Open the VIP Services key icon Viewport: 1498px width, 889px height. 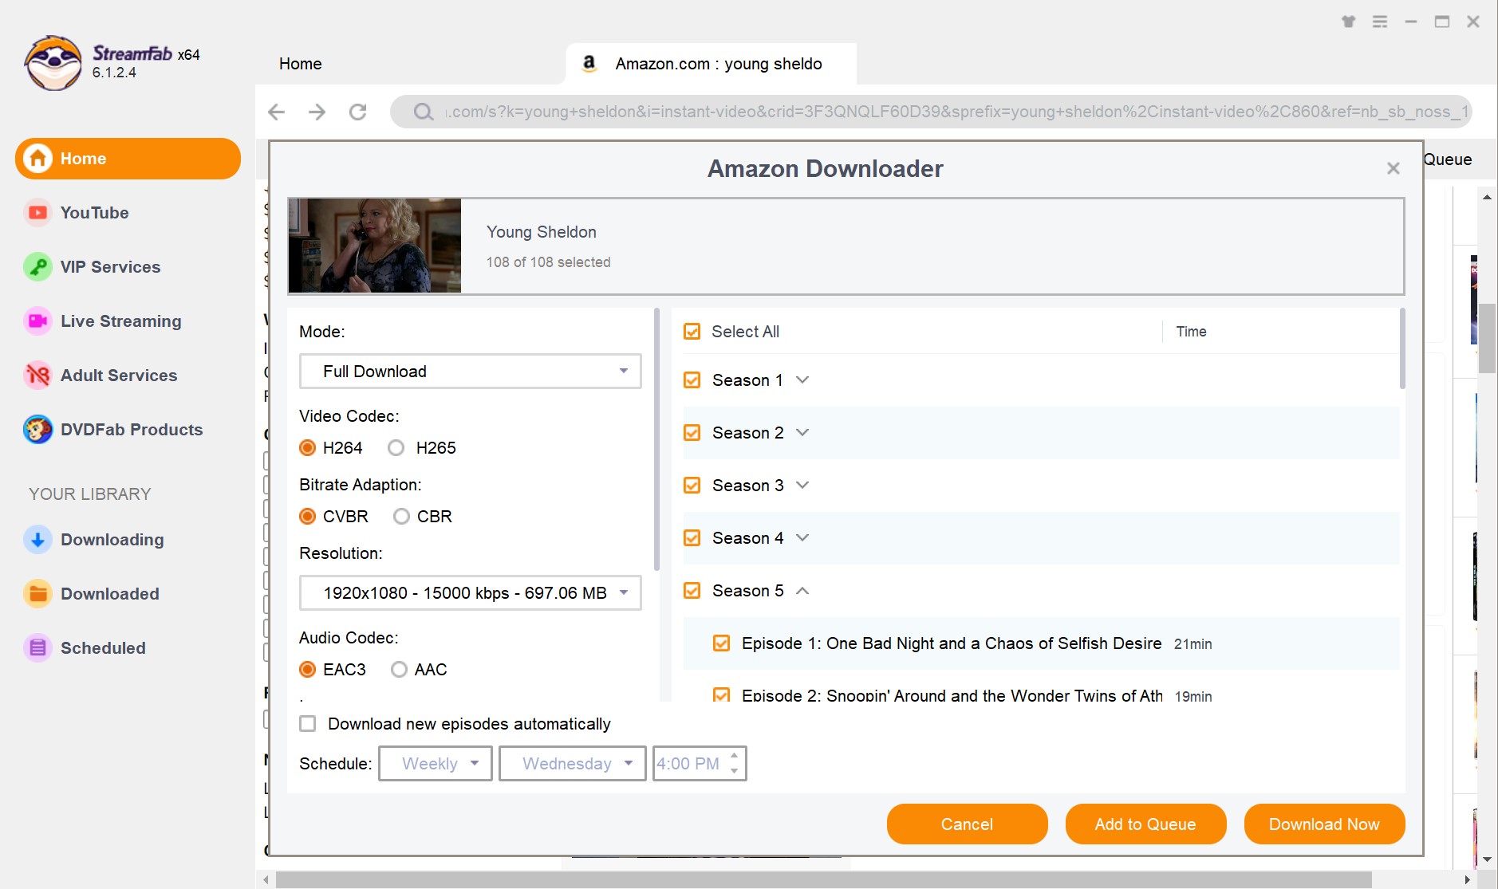37,267
